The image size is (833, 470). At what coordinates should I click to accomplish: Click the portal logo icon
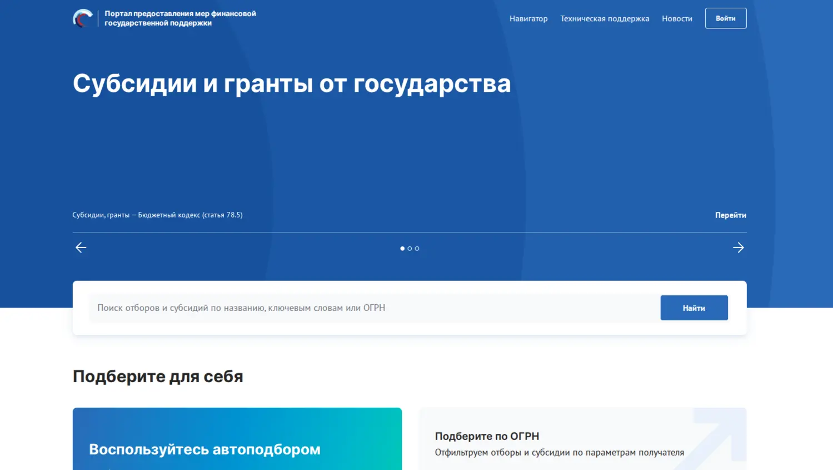pos(83,18)
